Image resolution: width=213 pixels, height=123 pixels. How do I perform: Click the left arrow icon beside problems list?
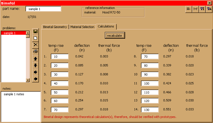pyautogui.click(x=36, y=79)
